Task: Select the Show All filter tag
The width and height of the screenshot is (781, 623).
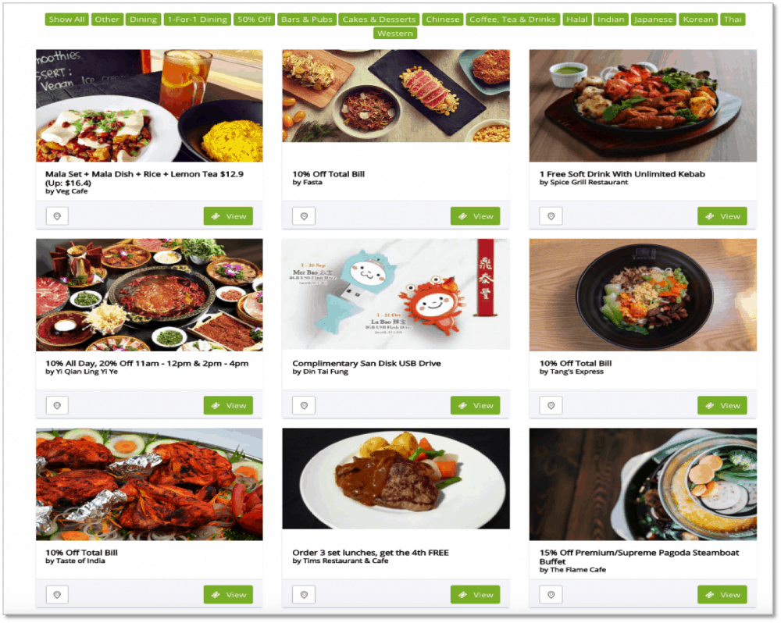Action: (x=66, y=20)
